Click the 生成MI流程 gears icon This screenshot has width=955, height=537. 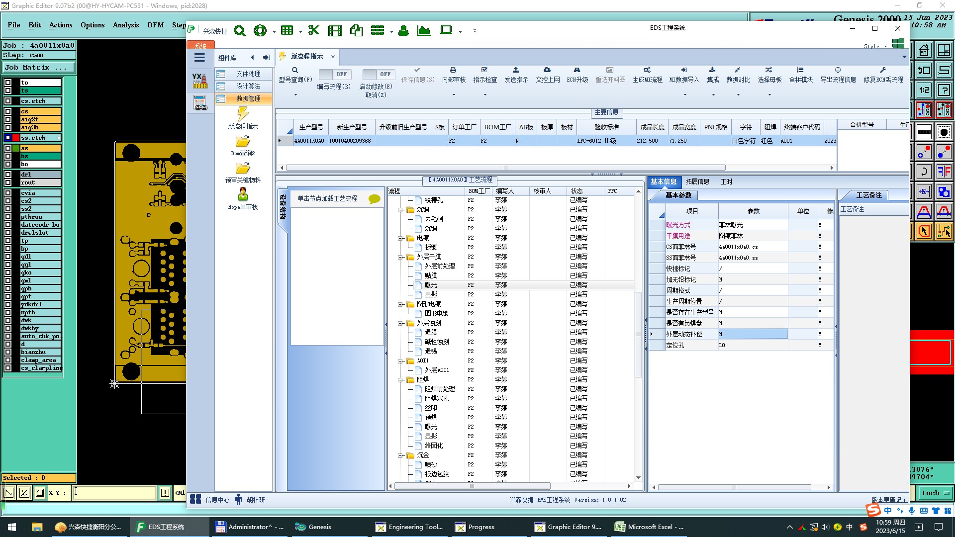pos(647,70)
